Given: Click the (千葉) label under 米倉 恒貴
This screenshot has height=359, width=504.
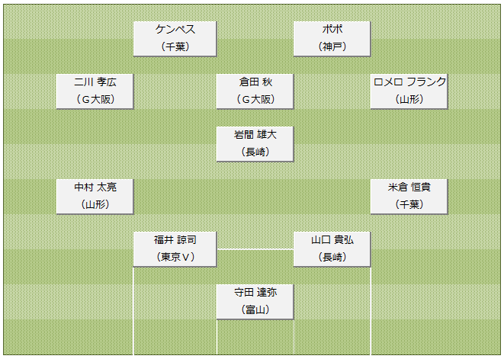Looking at the screenshot, I should [409, 204].
